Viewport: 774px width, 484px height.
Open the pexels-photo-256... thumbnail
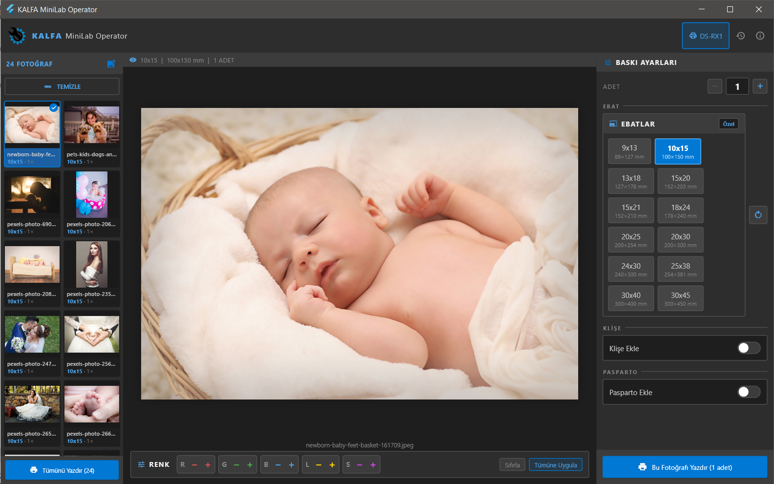pos(92,343)
